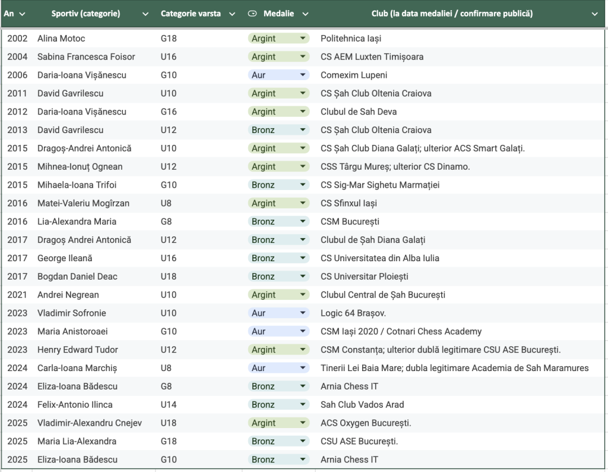Expand the Categorie varsta column options arrow
The height and width of the screenshot is (472, 608).
pos(232,14)
